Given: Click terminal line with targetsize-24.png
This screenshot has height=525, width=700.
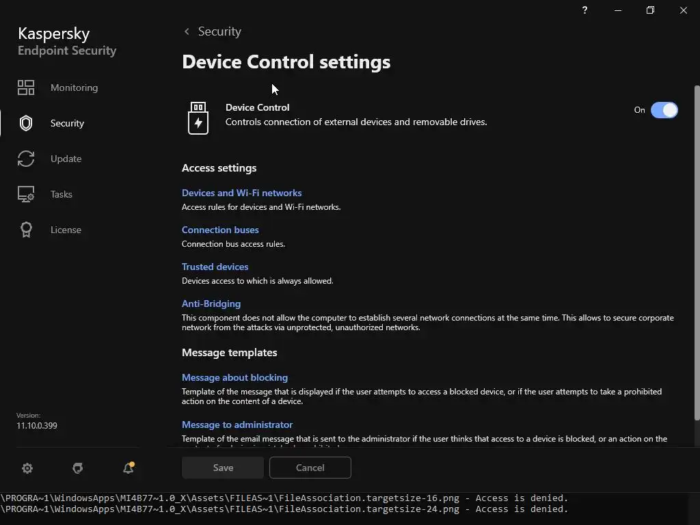Looking at the screenshot, I should 284,509.
